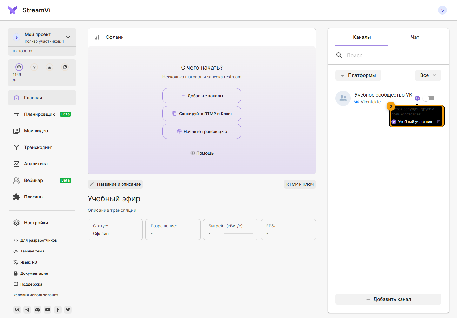Open Аналитика section
The width and height of the screenshot is (457, 318).
click(x=42, y=164)
